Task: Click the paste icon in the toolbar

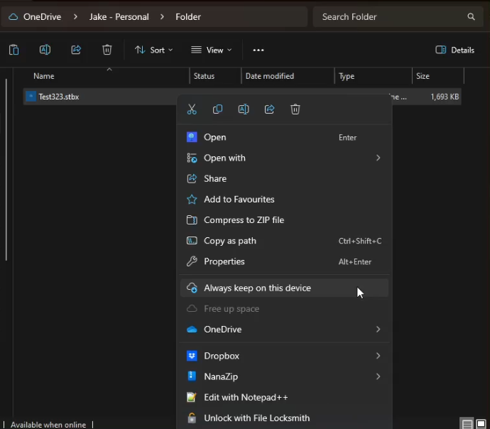Action: click(x=13, y=50)
